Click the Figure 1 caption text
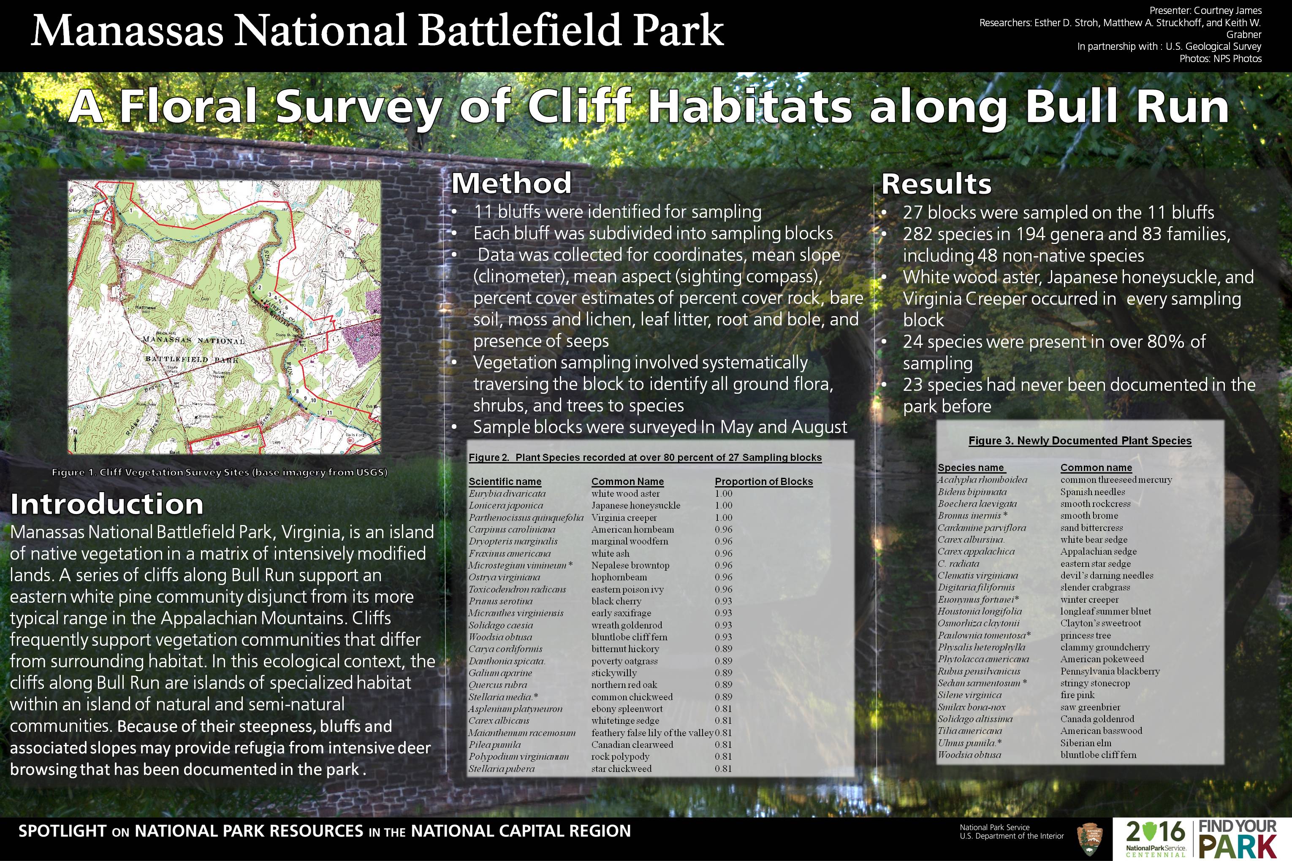Screen dimensions: 1292x861 pyautogui.click(x=220, y=472)
